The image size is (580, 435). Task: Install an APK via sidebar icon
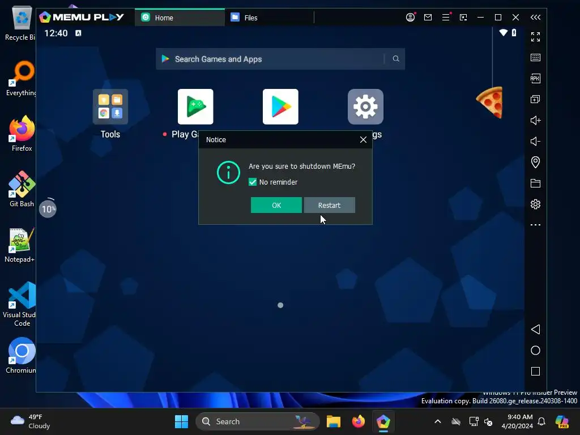click(535, 78)
